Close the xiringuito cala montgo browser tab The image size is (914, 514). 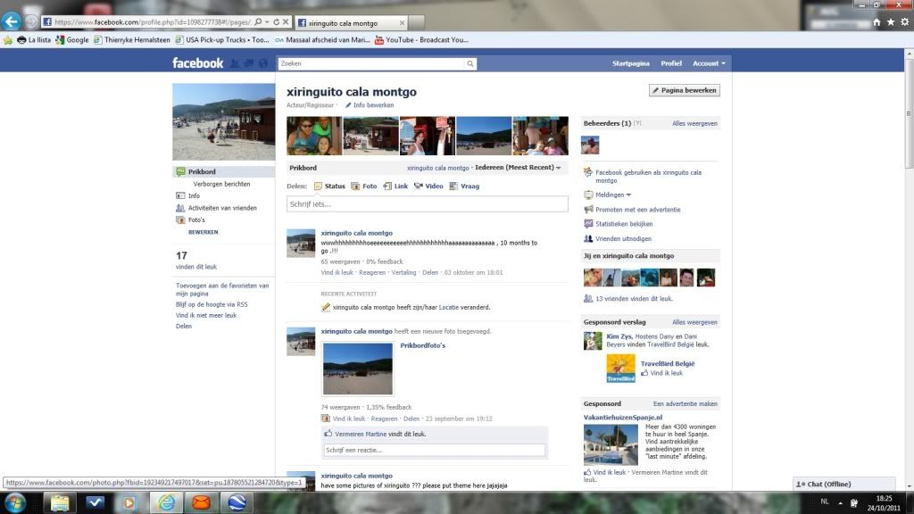pyautogui.click(x=402, y=23)
